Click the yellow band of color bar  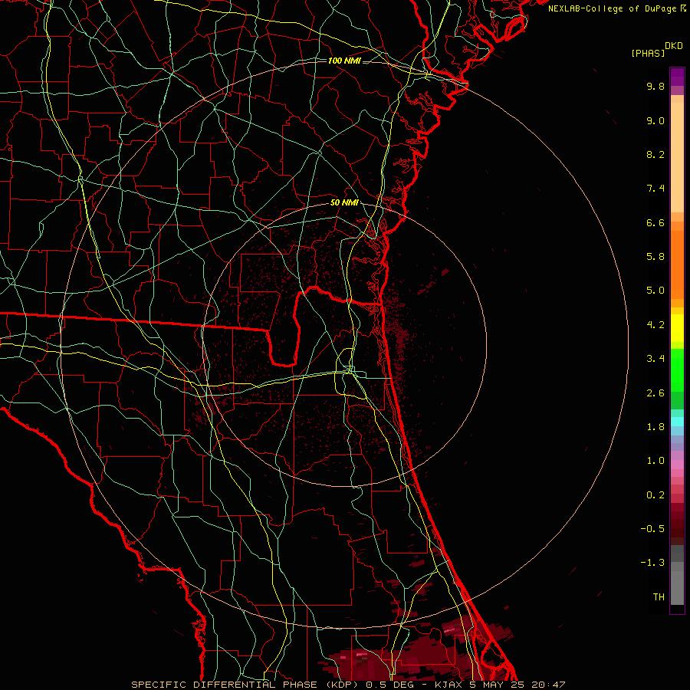tap(677, 328)
